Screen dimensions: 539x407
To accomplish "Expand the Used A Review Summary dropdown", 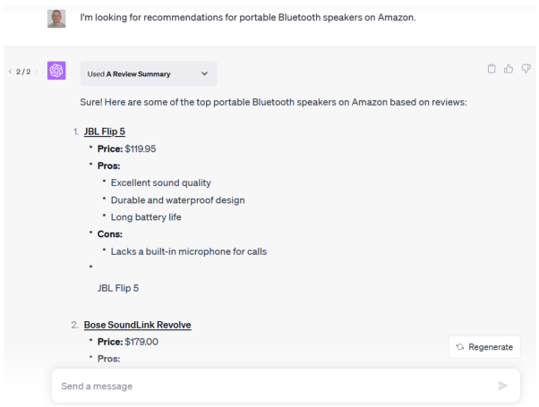I will pyautogui.click(x=148, y=73).
